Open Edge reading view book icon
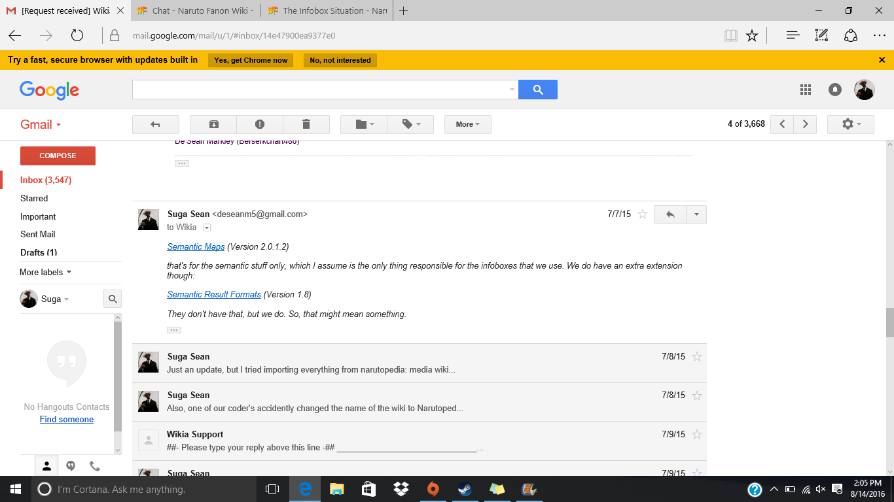Viewport: 894px width, 502px height. point(731,35)
